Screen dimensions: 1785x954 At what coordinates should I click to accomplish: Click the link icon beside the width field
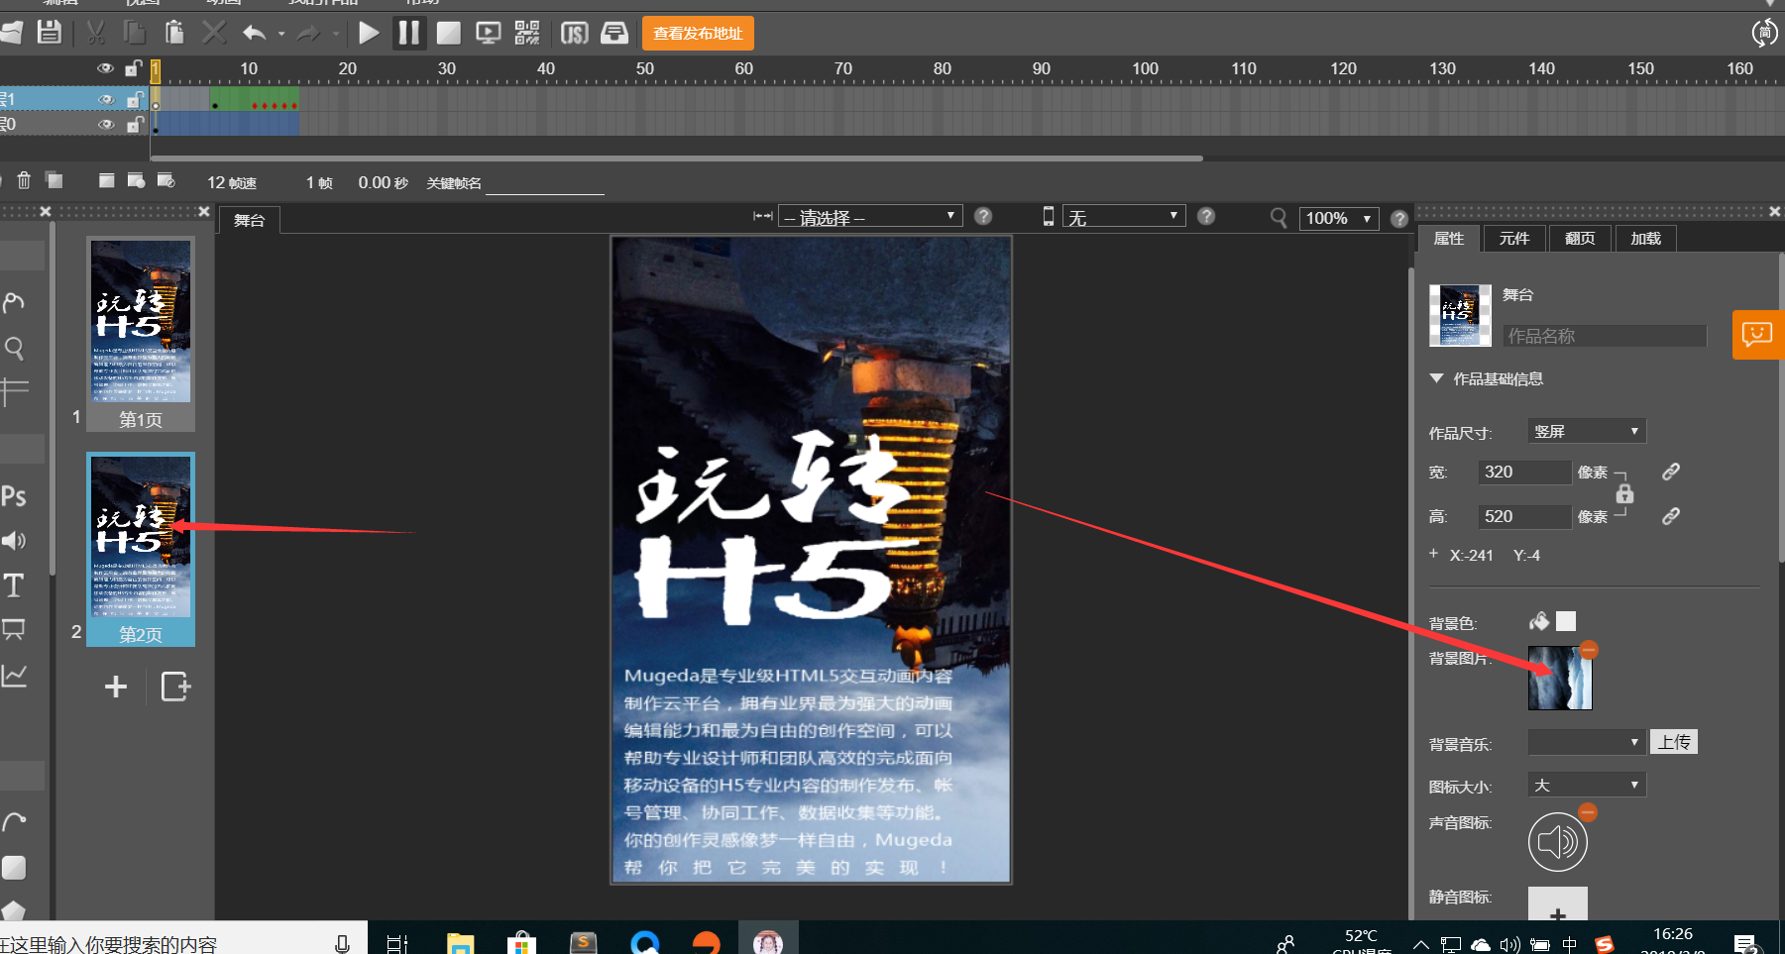[1671, 472]
